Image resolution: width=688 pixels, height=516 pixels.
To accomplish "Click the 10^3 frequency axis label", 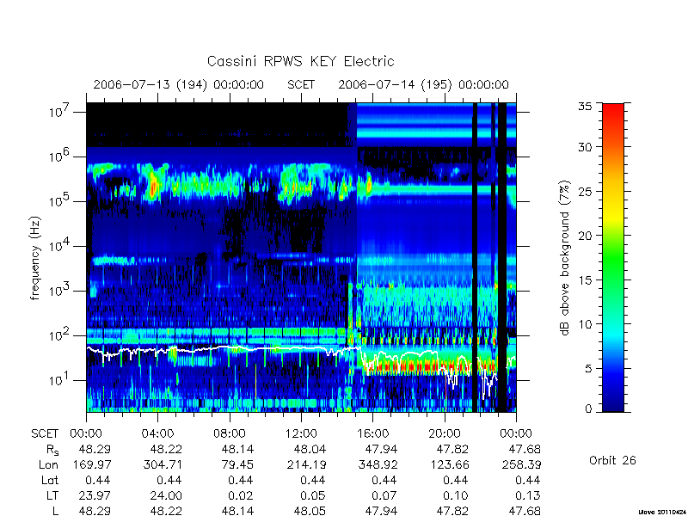I will coord(58,291).
